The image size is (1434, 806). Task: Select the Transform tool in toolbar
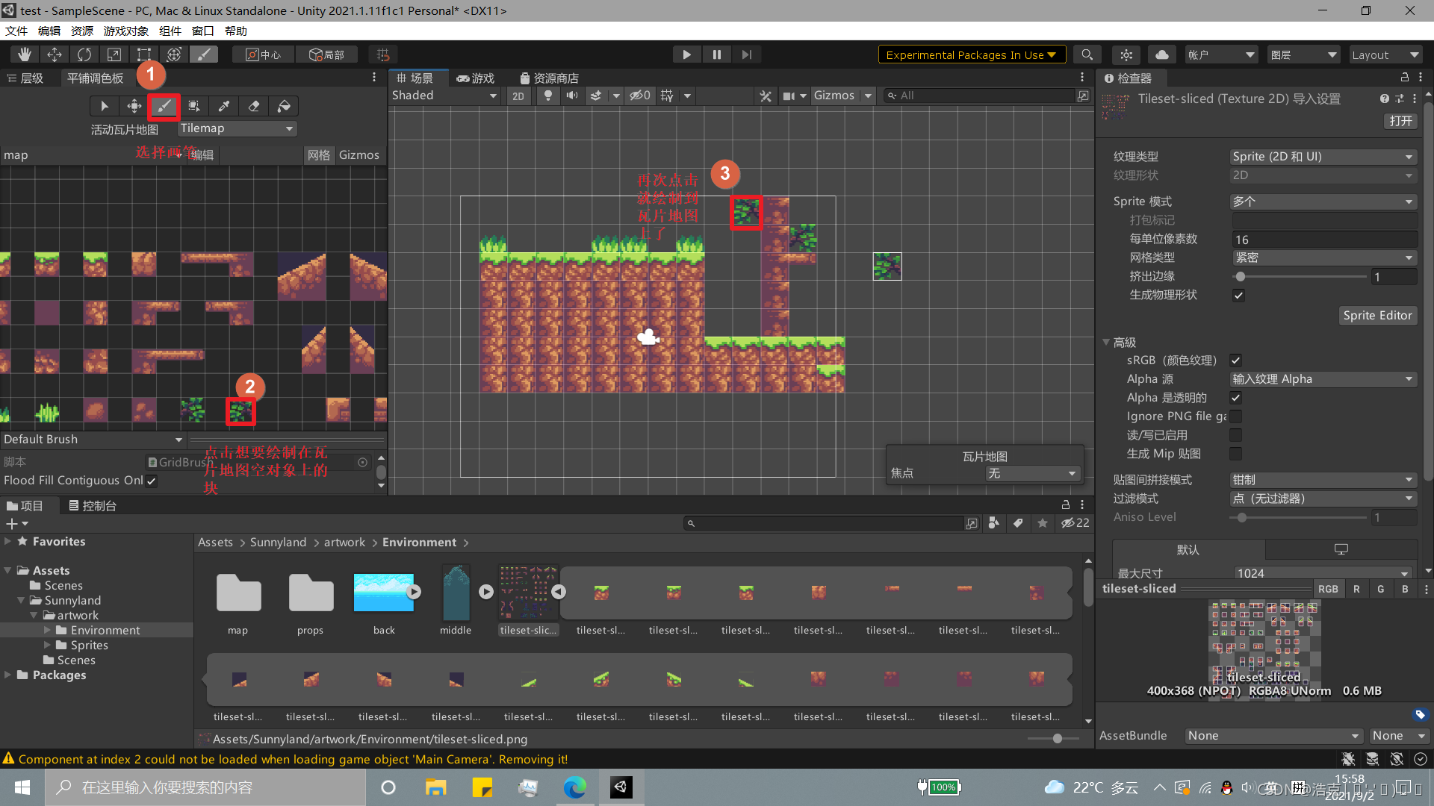174,54
